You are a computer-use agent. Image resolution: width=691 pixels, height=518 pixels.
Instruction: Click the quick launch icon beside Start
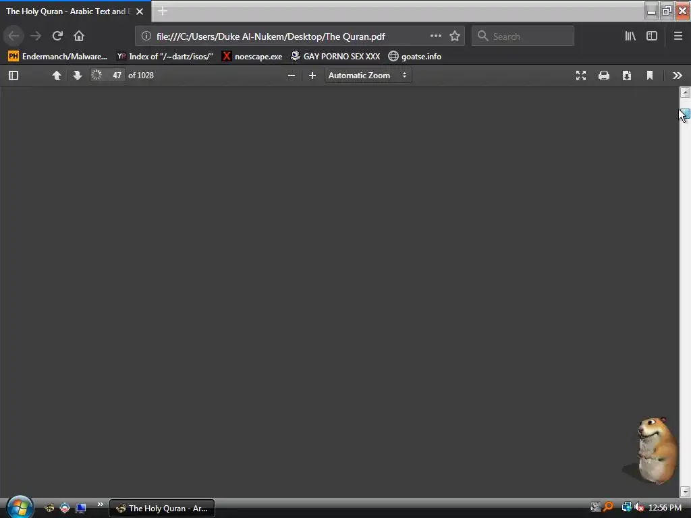click(x=49, y=508)
